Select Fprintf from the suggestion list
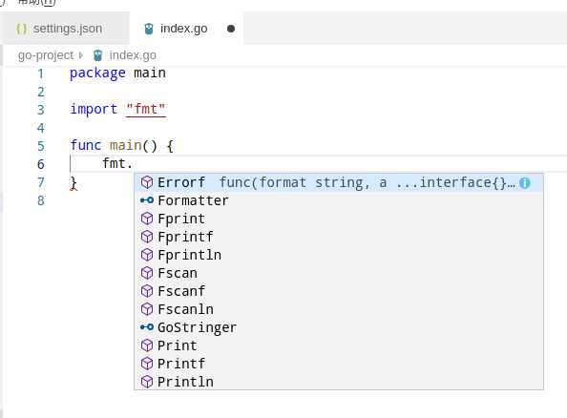This screenshot has height=418, width=567. 339,237
